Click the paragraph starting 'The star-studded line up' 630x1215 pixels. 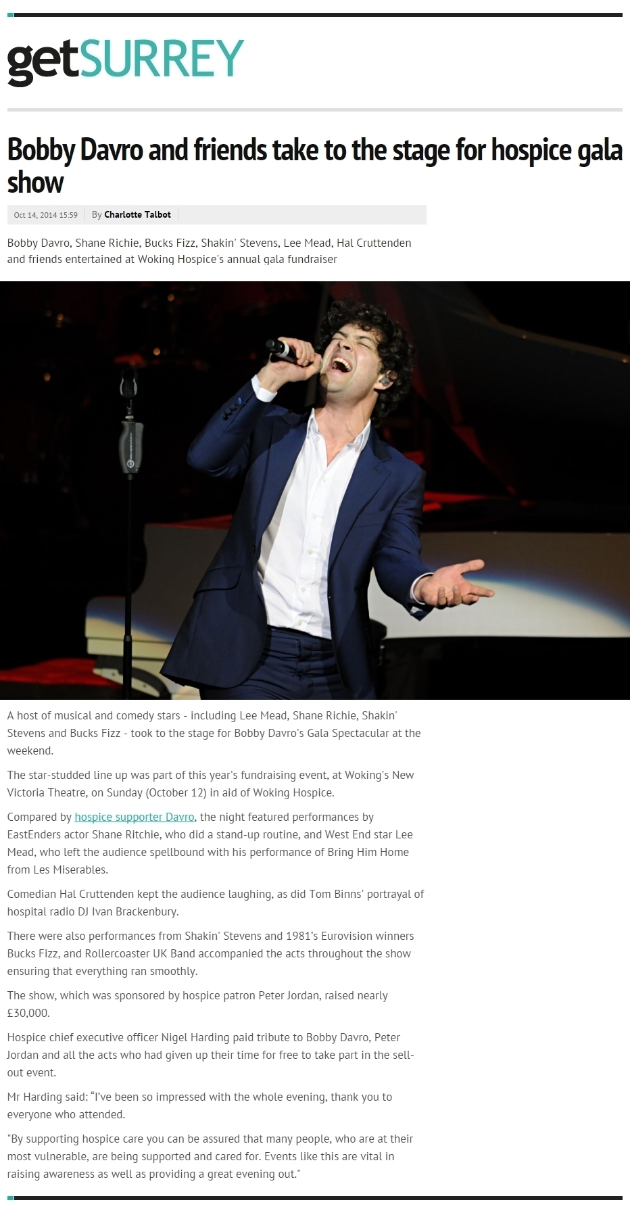click(x=210, y=784)
